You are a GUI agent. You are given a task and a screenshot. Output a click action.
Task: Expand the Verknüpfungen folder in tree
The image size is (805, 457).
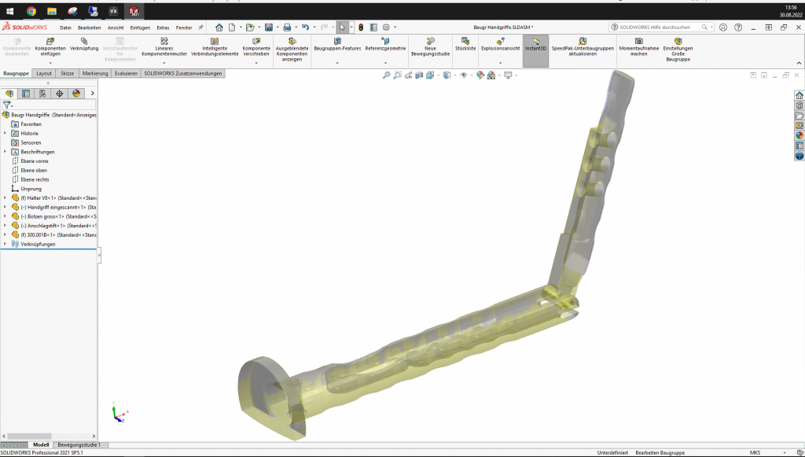[5, 244]
